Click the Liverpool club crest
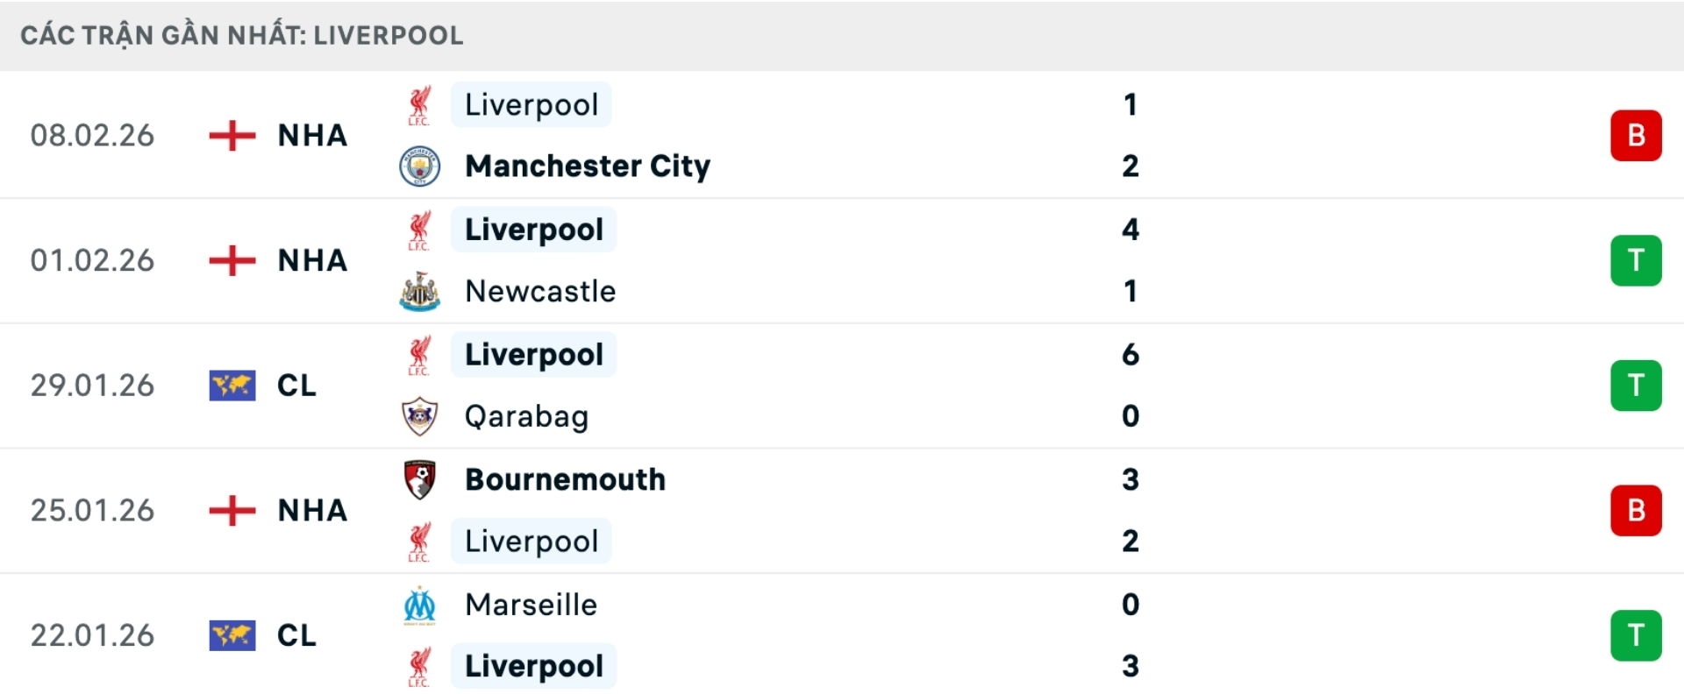 [x=421, y=104]
